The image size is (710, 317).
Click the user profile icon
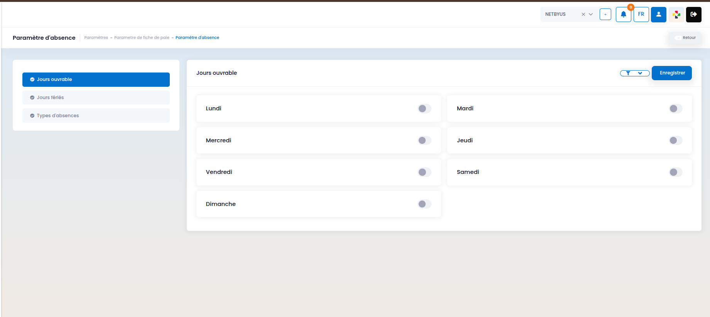click(x=658, y=15)
